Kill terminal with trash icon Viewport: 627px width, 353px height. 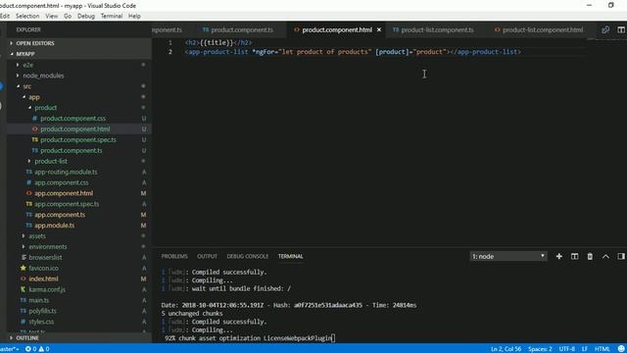590,256
